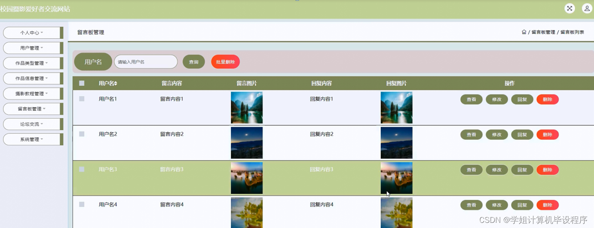
Task: Click the 留言板列表 breadcrumb link
Action: tap(572, 32)
